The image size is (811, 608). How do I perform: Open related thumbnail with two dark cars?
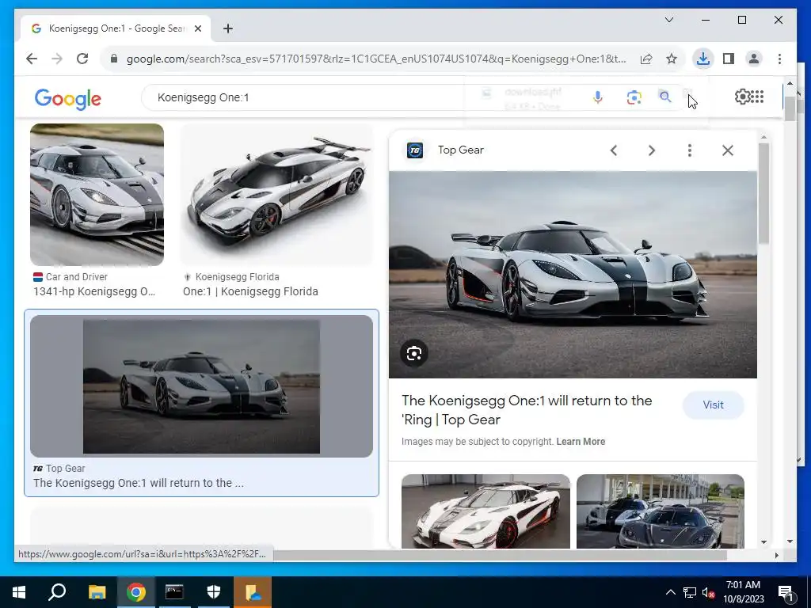661,511
